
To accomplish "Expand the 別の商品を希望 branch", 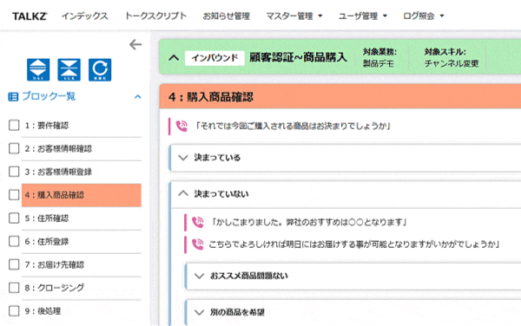I will [x=199, y=312].
